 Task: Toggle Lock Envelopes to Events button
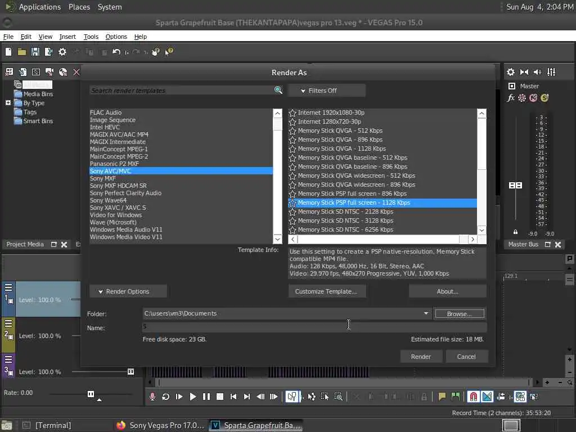tap(520, 397)
